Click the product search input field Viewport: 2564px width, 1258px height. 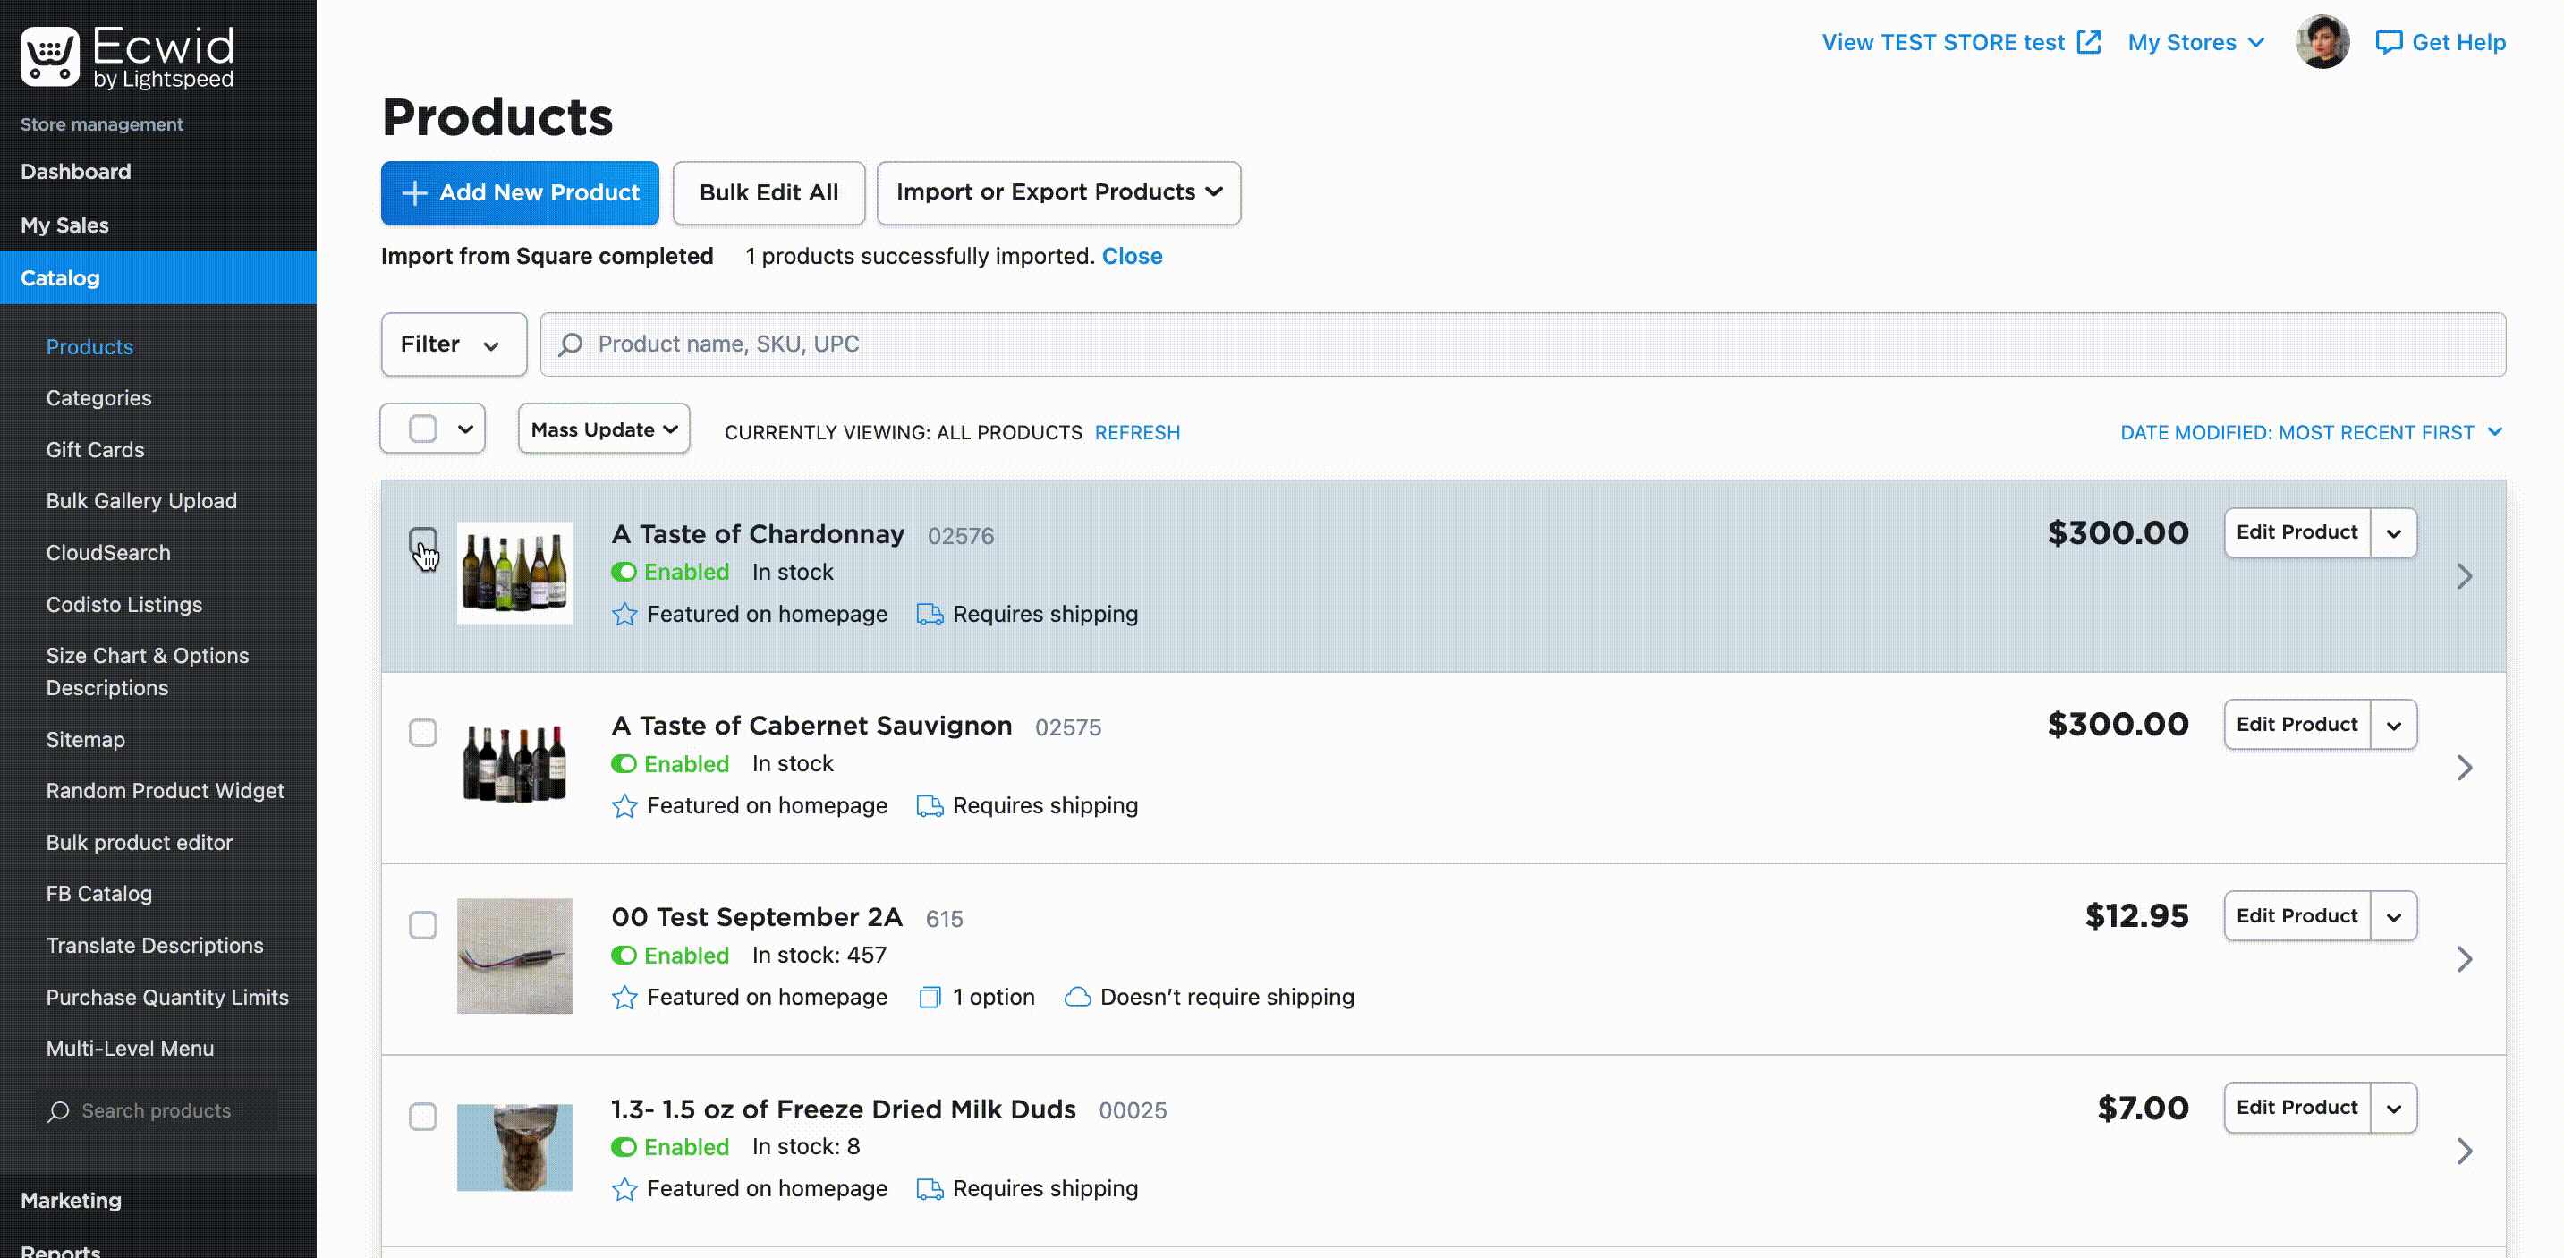[1523, 344]
